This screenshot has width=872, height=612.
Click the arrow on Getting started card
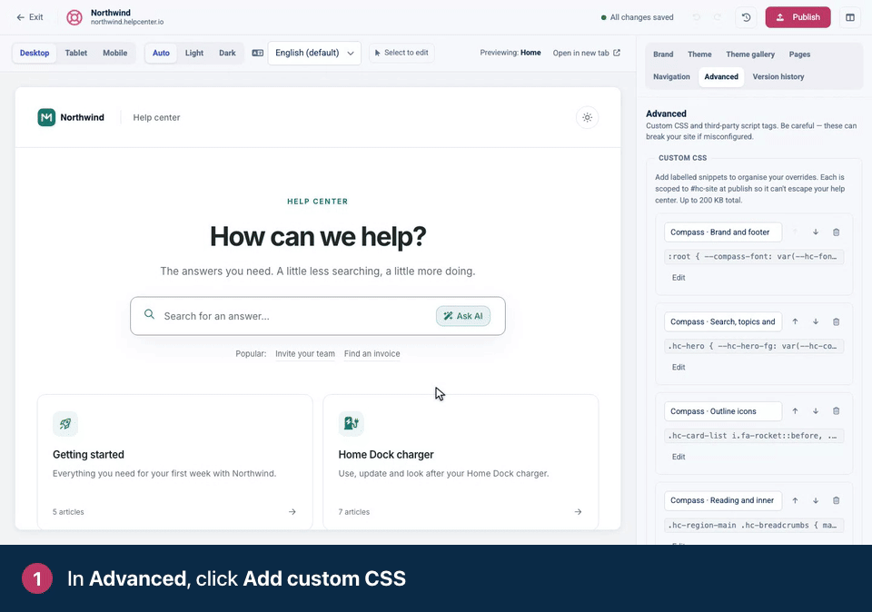click(x=292, y=512)
